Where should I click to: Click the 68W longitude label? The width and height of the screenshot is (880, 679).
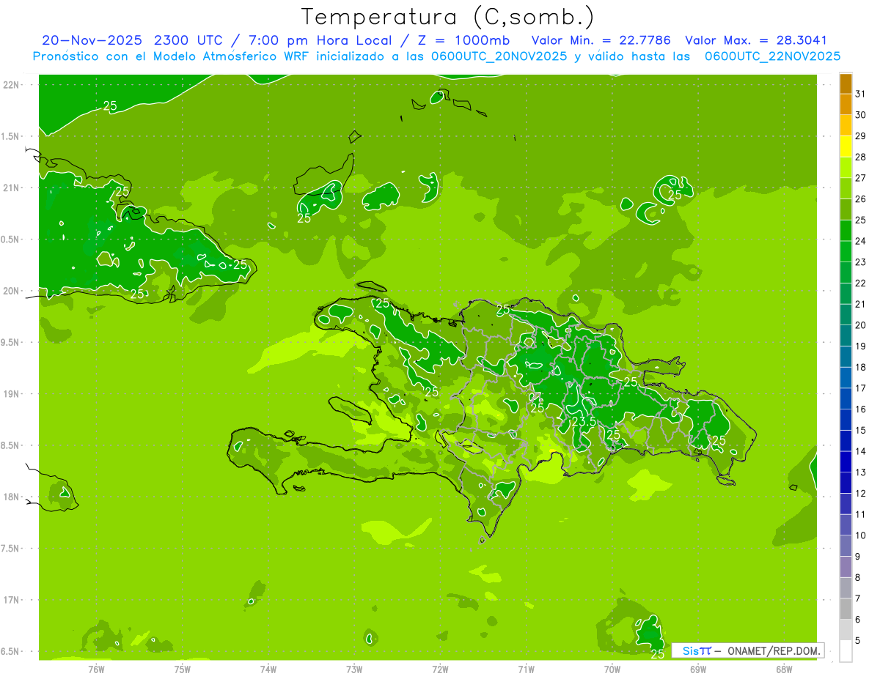(x=784, y=669)
